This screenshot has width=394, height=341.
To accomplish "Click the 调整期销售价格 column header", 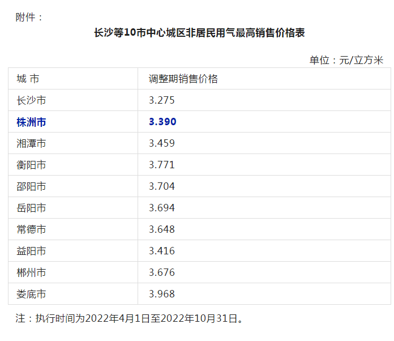I will coord(183,79).
